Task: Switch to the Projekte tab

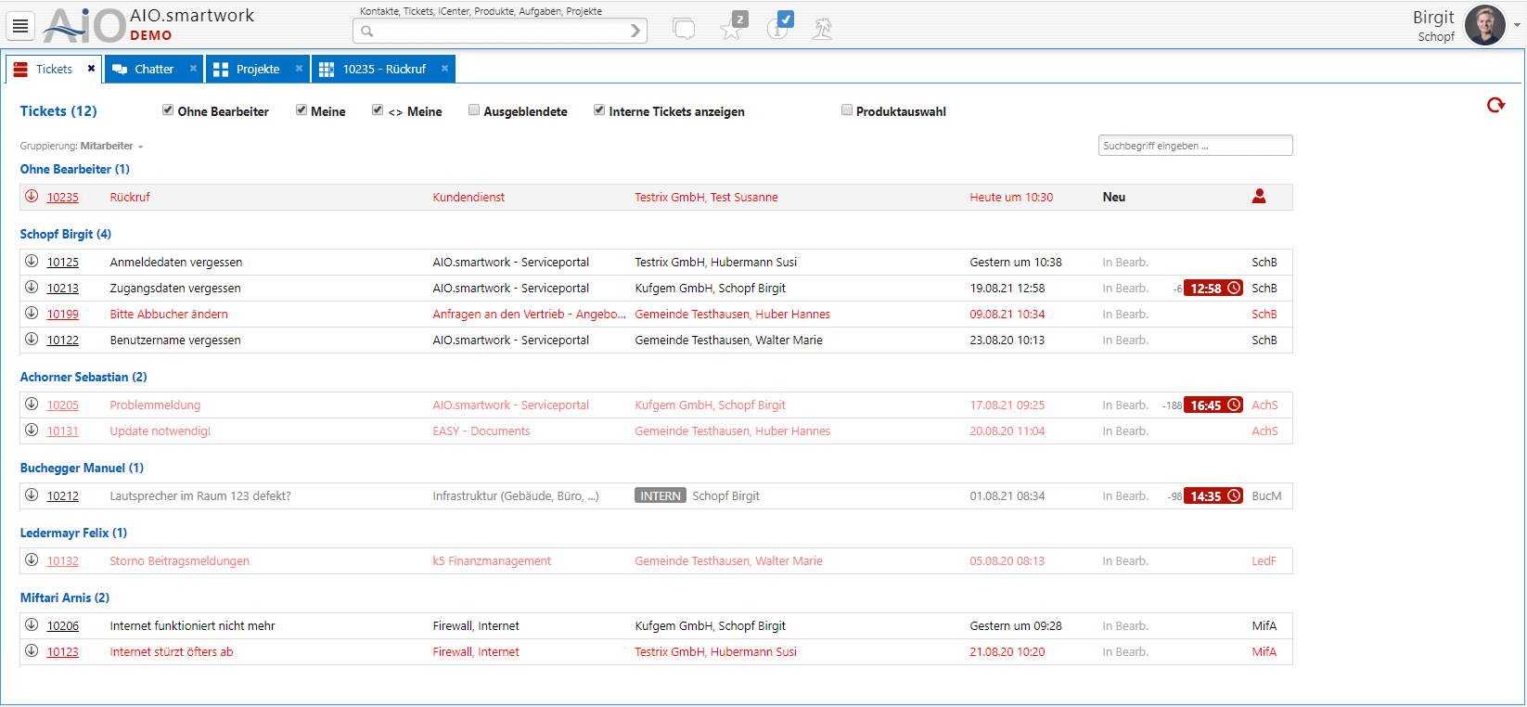Action: click(257, 70)
